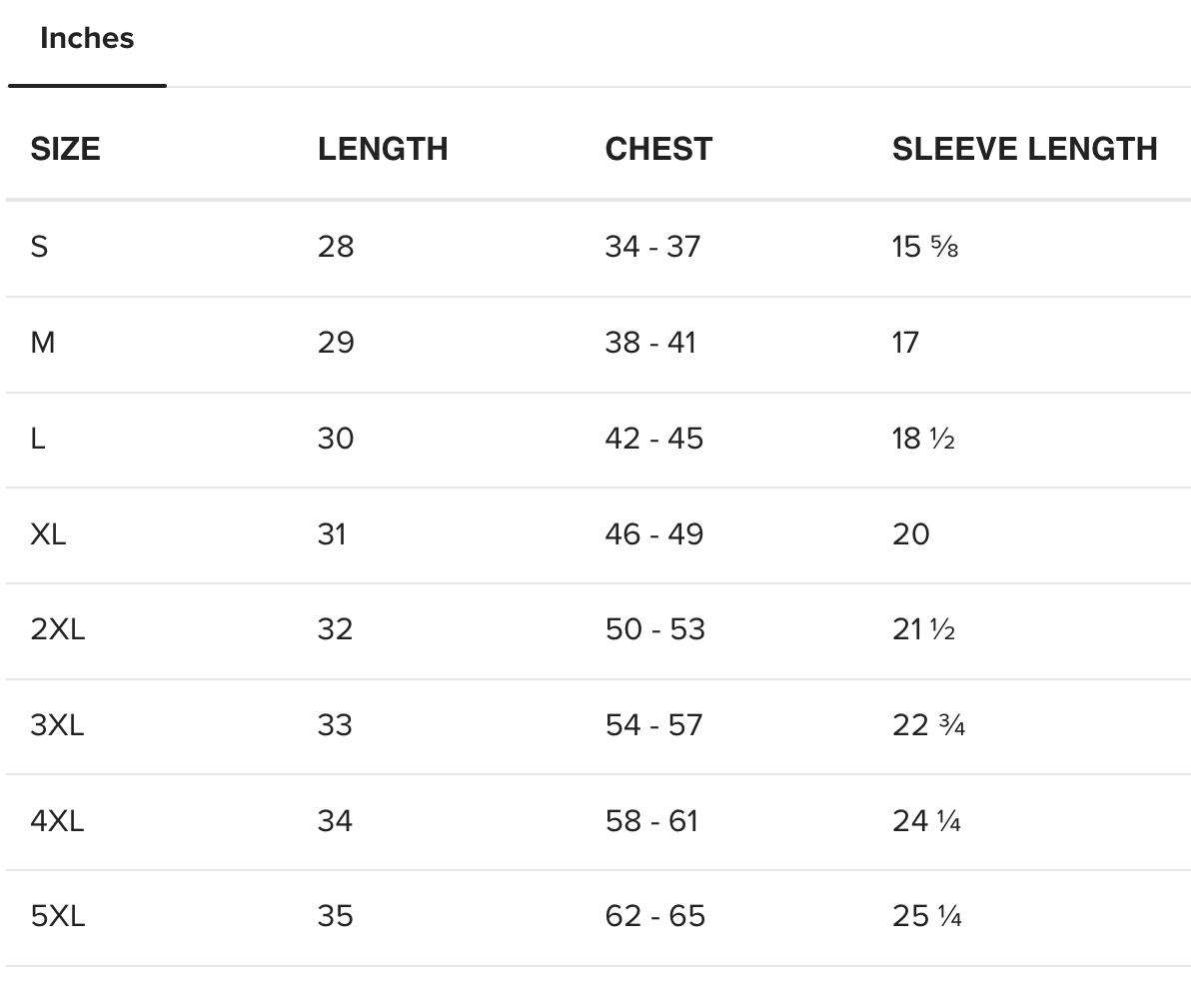
Task: Click length value 31 for XL
Action: tap(332, 534)
